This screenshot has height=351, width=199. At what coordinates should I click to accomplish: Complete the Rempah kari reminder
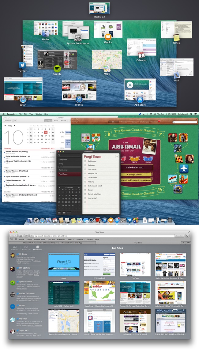pos(85,173)
